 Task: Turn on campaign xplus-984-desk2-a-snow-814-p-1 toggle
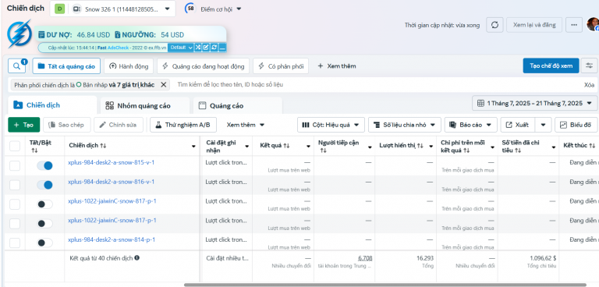click(44, 243)
